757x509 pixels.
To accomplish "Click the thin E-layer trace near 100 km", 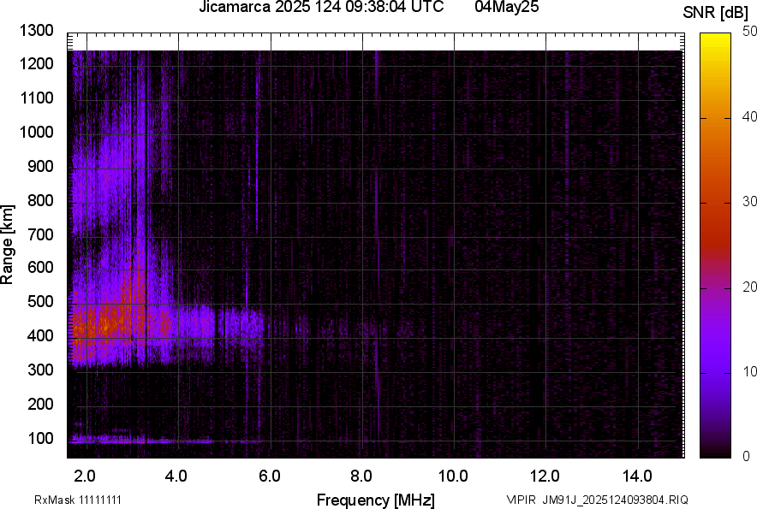I will (x=141, y=440).
